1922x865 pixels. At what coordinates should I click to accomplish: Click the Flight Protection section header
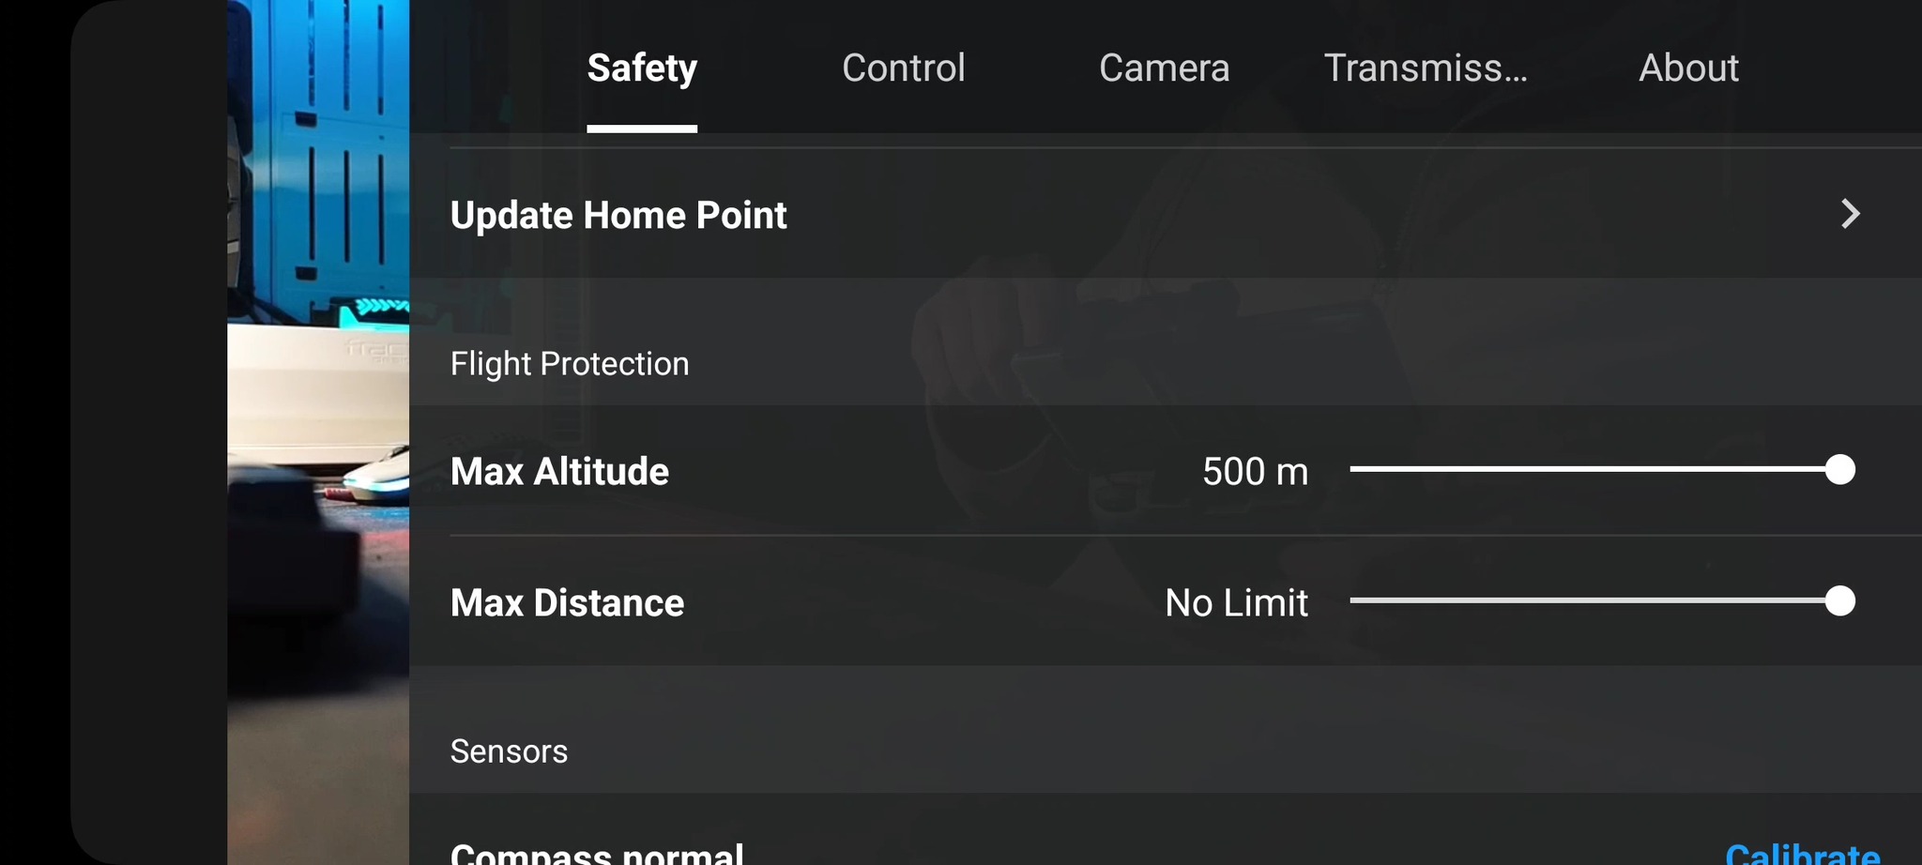570,363
